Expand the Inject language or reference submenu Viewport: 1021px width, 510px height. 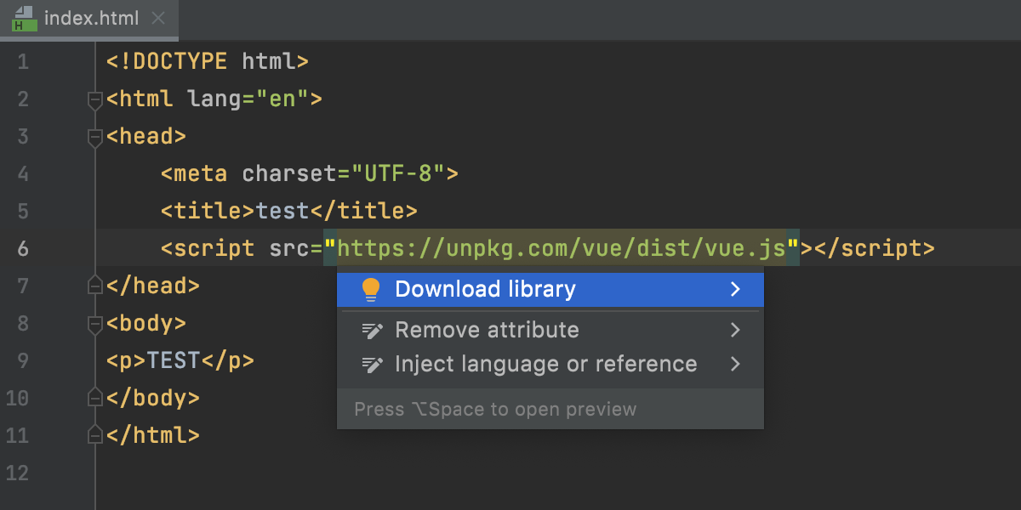[735, 364]
